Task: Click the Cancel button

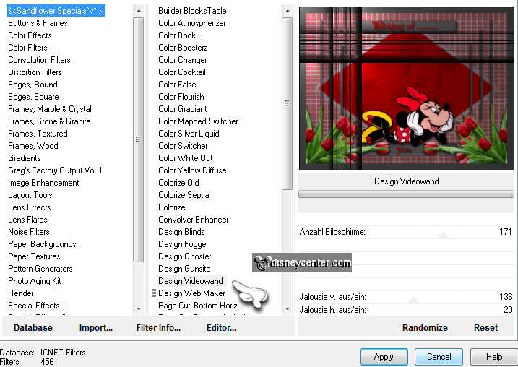Action: 439,357
